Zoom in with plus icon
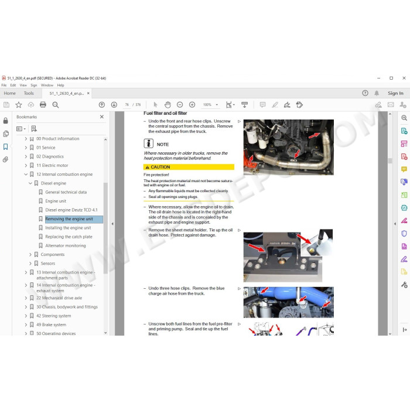 pos(192,105)
